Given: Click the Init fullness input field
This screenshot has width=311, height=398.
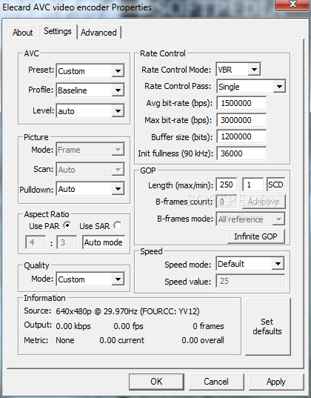Looking at the screenshot, I should coord(241,153).
